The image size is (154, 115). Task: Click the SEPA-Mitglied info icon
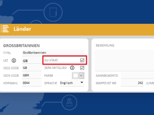[72, 68]
